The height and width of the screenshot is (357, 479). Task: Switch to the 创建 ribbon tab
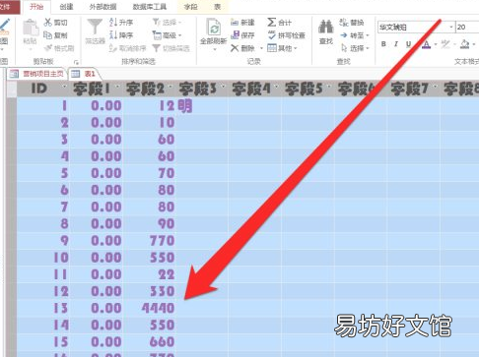(x=67, y=7)
